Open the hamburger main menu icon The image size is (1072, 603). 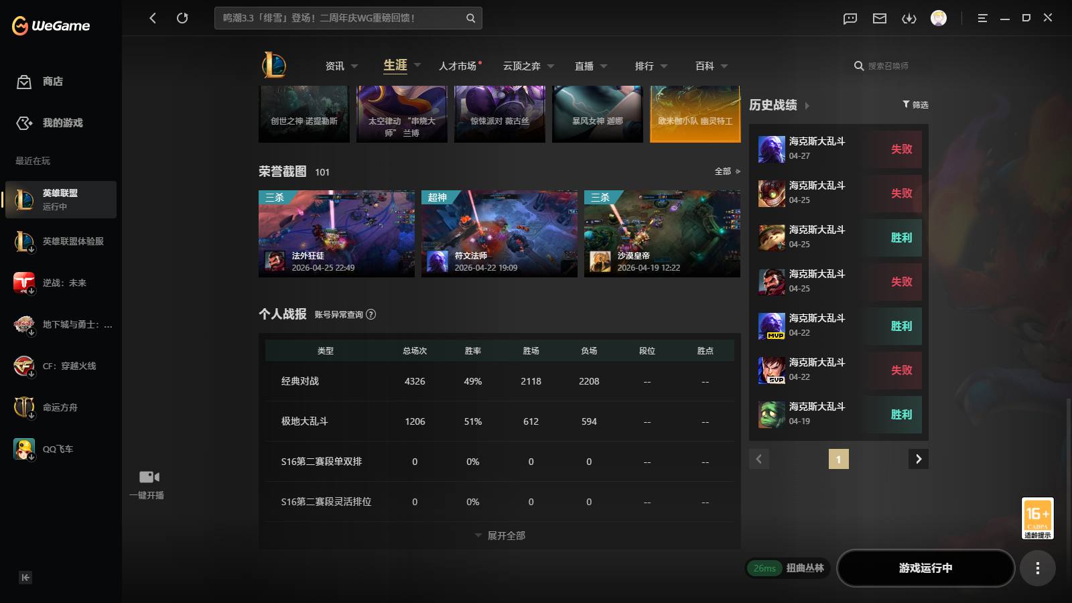tap(982, 19)
